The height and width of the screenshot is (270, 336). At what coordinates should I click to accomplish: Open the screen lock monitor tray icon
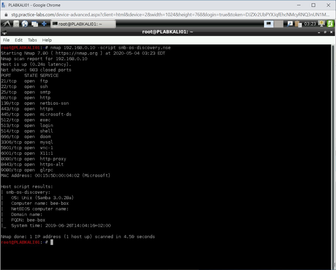tap(321, 24)
